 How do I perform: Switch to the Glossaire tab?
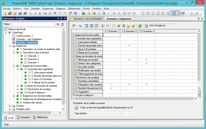point(23,117)
